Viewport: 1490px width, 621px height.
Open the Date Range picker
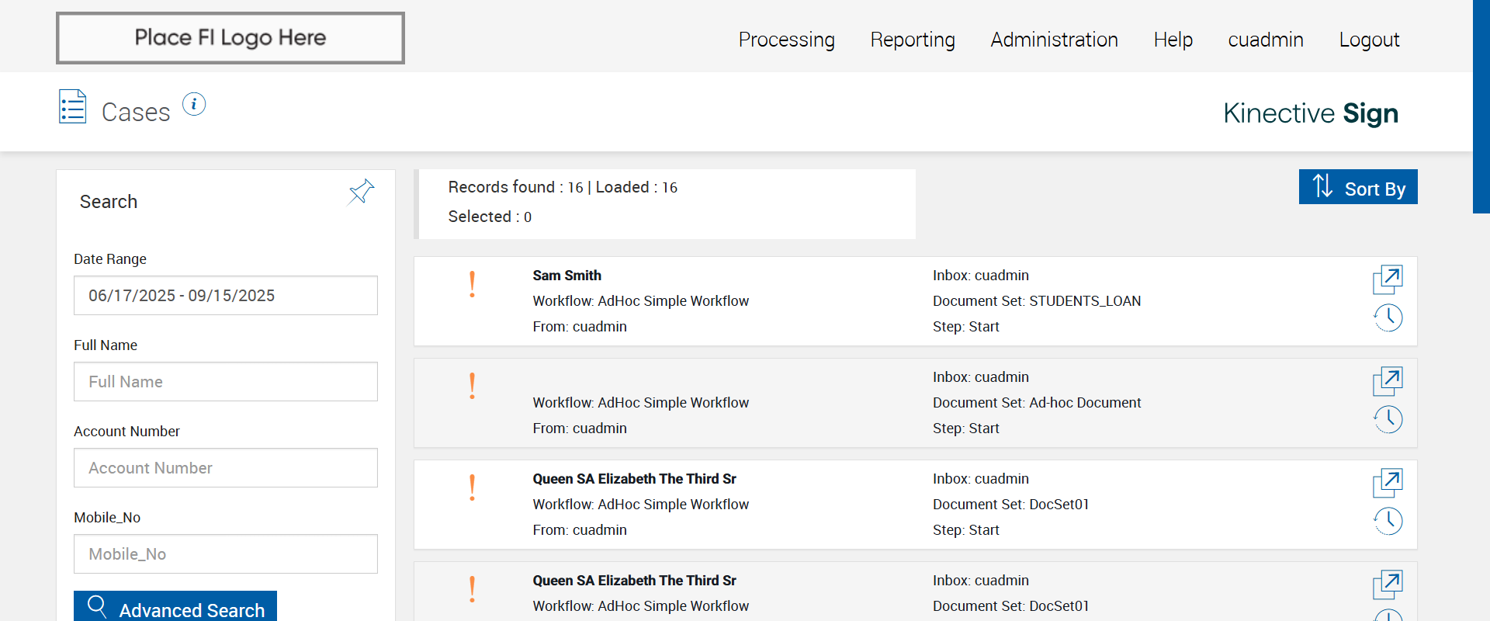(x=225, y=296)
